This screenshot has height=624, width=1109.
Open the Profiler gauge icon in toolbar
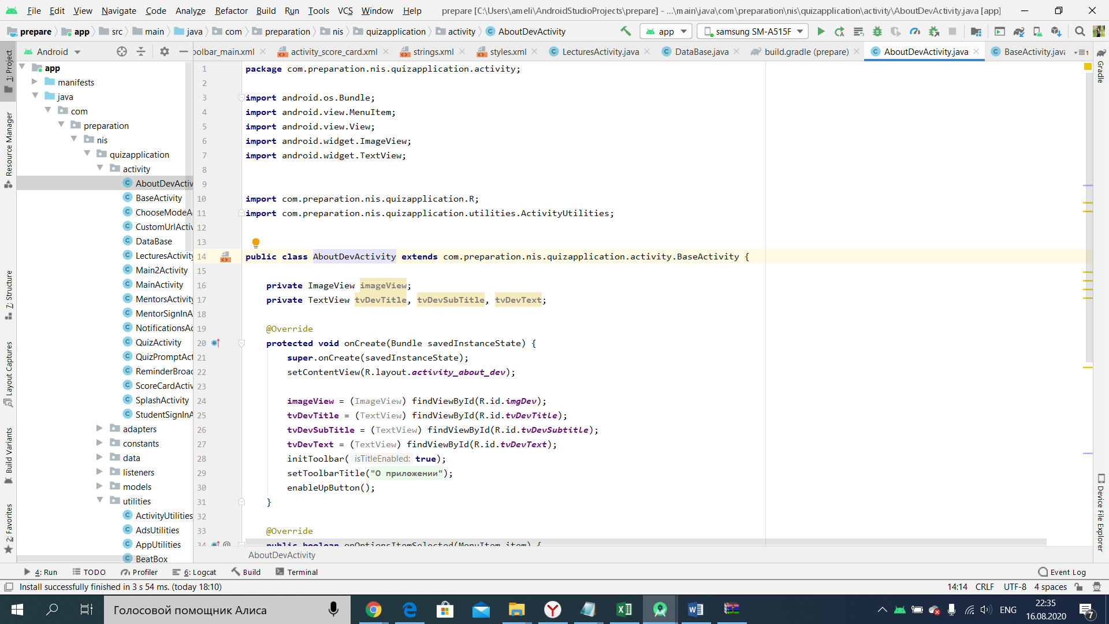(915, 31)
